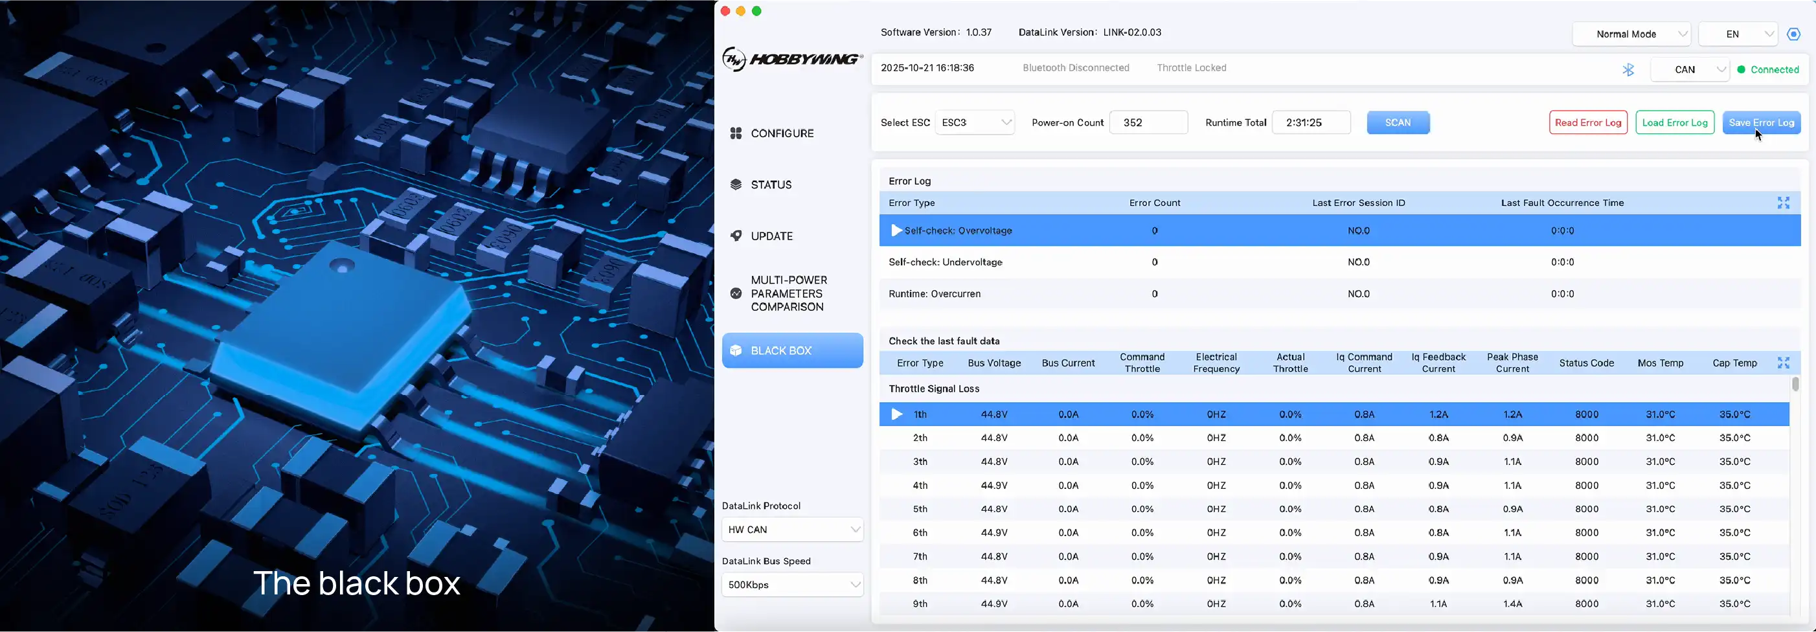
Task: Click the play arrow on 1th fault row
Action: (x=897, y=414)
